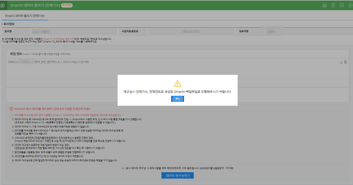Click the 과거자료 badge in the header
The image size is (353, 185).
coord(67,5)
